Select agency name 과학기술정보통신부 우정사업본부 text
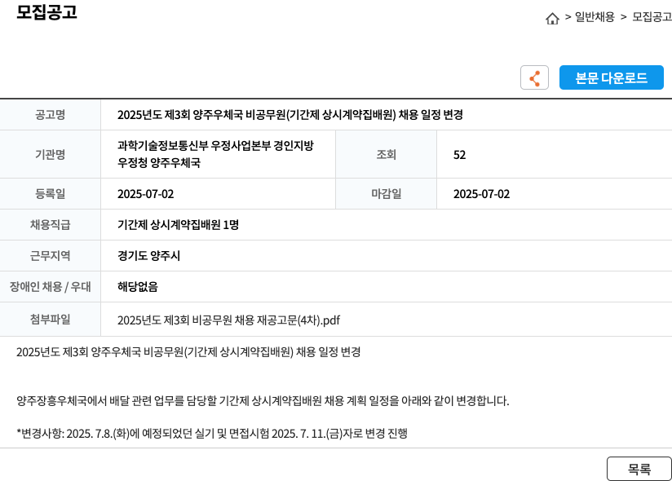The width and height of the screenshot is (672, 481). click(x=215, y=154)
